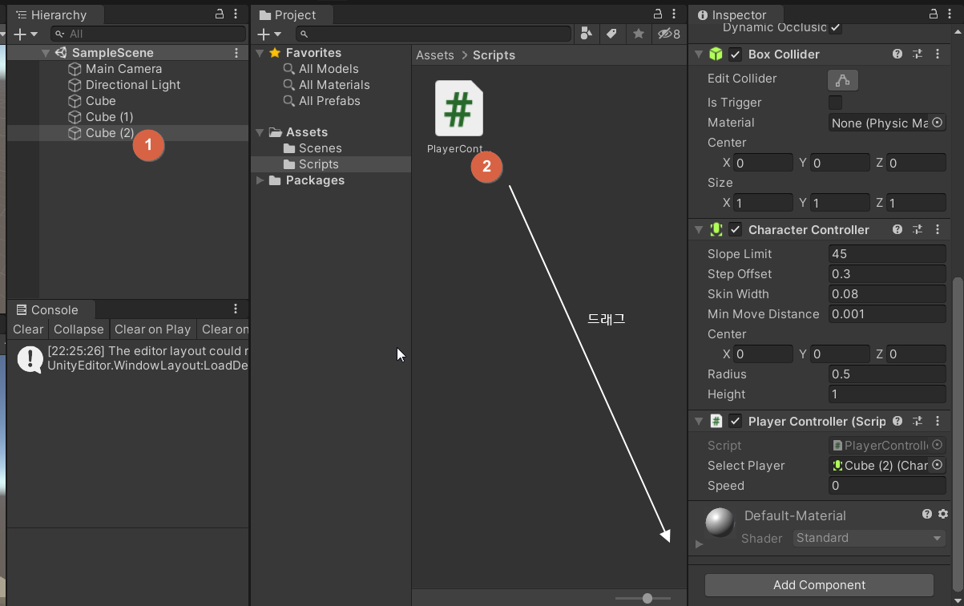The width and height of the screenshot is (964, 606).
Task: Collapse the SampleScene tree
Action: 46,53
